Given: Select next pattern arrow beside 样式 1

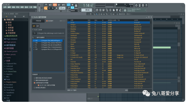Looking at the screenshot, I should [x=93, y=10].
